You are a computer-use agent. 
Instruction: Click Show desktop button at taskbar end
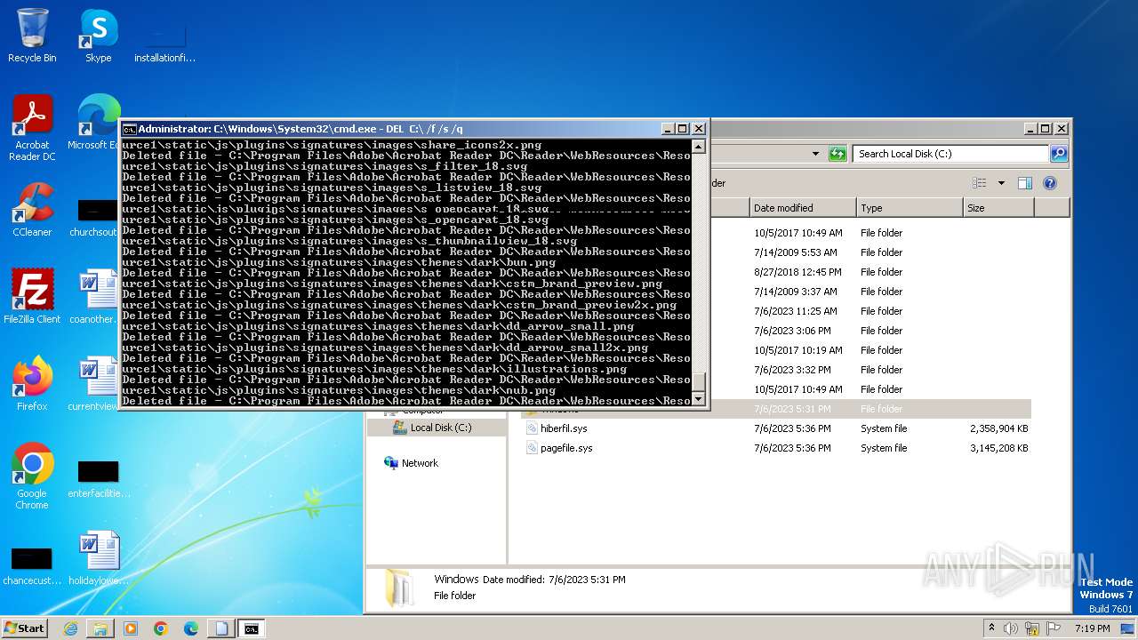(x=1129, y=628)
